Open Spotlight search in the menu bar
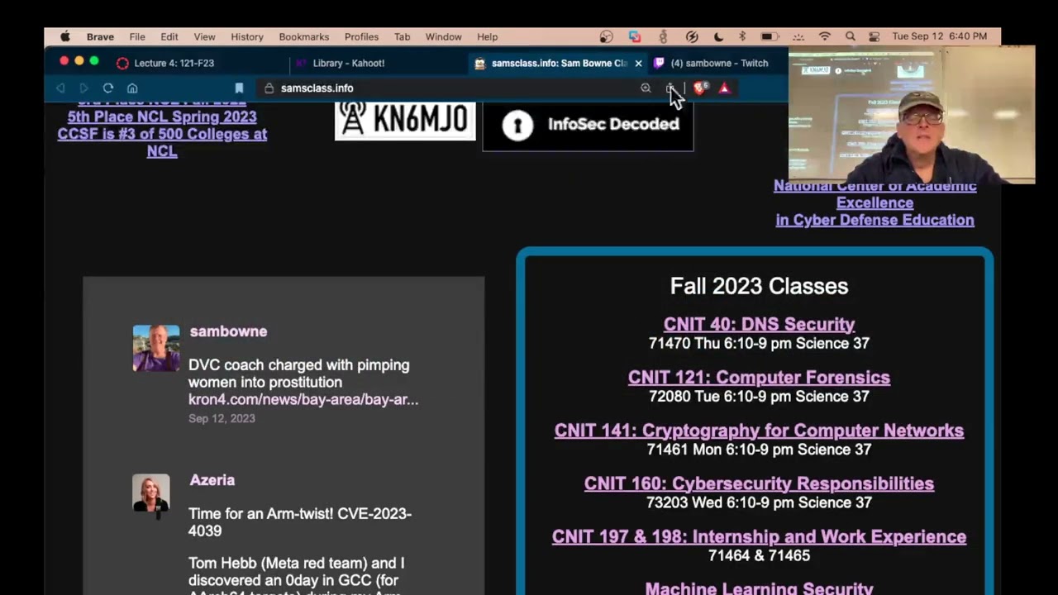This screenshot has height=595, width=1058. [x=850, y=36]
